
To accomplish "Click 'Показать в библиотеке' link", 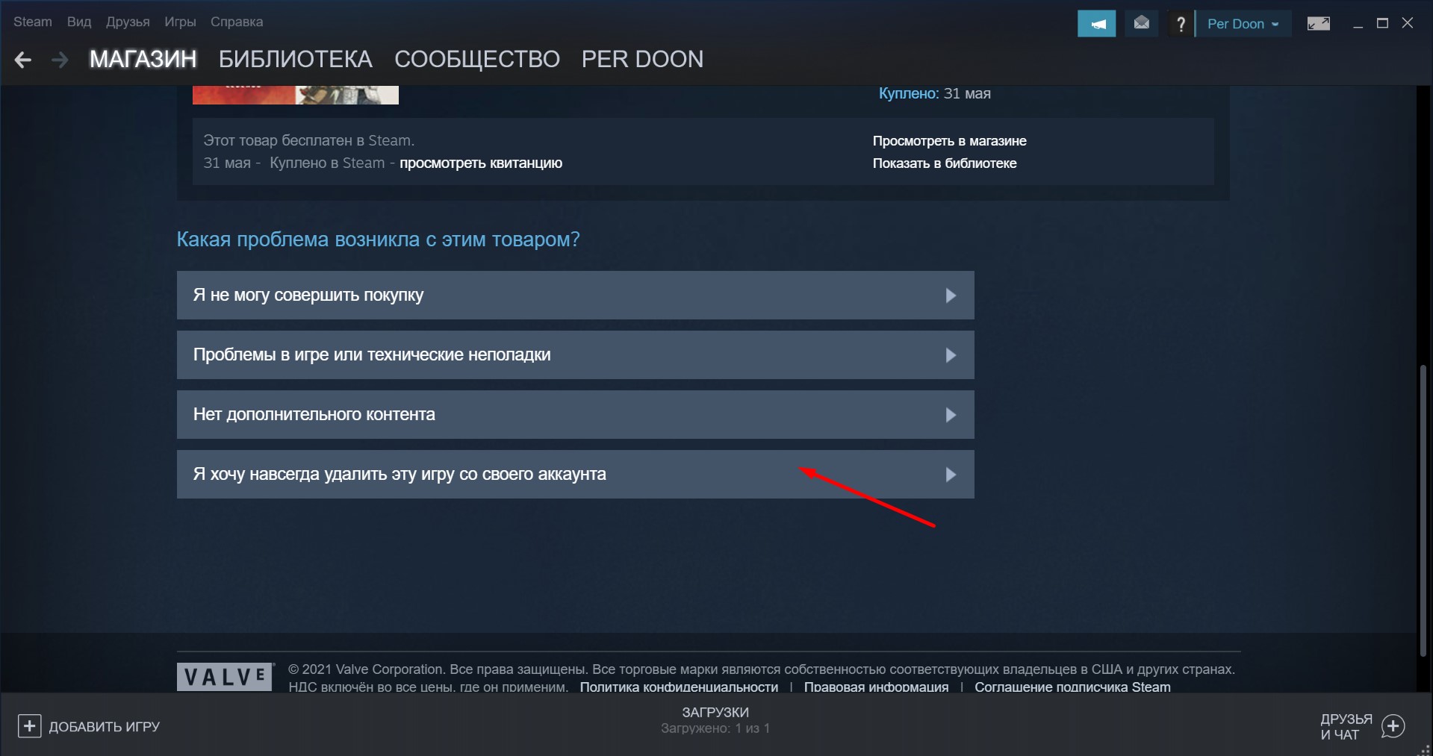I will click(945, 163).
